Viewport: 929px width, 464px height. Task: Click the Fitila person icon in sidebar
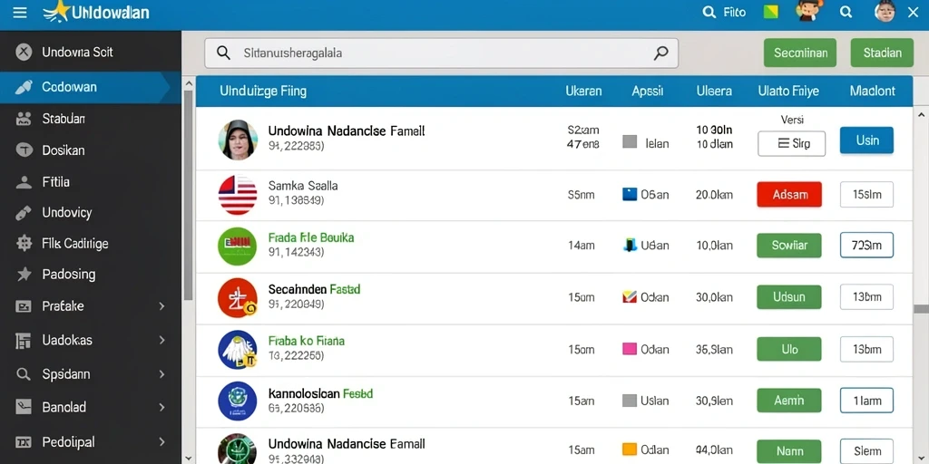click(x=24, y=182)
